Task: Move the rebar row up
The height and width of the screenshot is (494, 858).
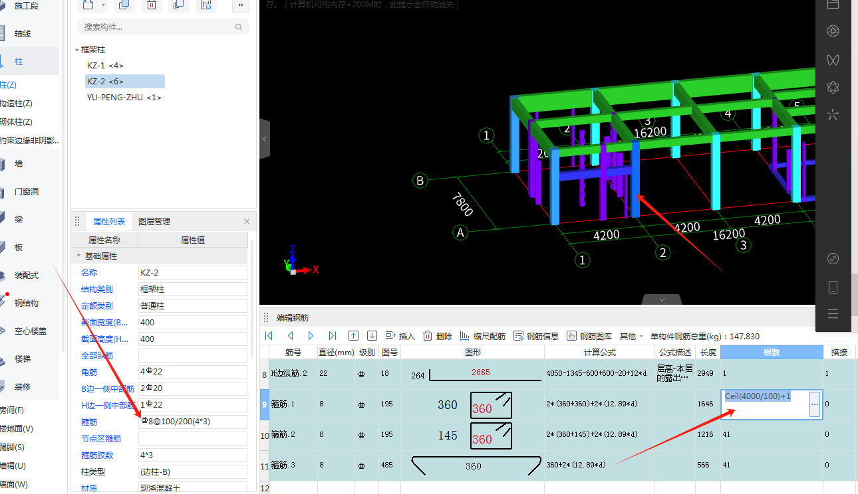Action: coord(354,336)
